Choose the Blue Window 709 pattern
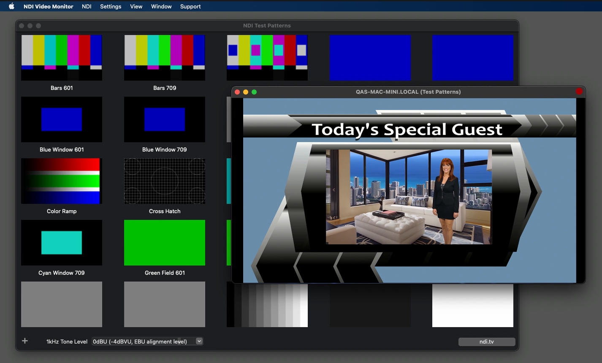Viewport: 602px width, 363px height. pos(165,119)
